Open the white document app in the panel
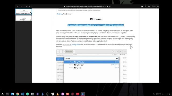Screen dimensions: 172x96 click(x=53, y=94)
